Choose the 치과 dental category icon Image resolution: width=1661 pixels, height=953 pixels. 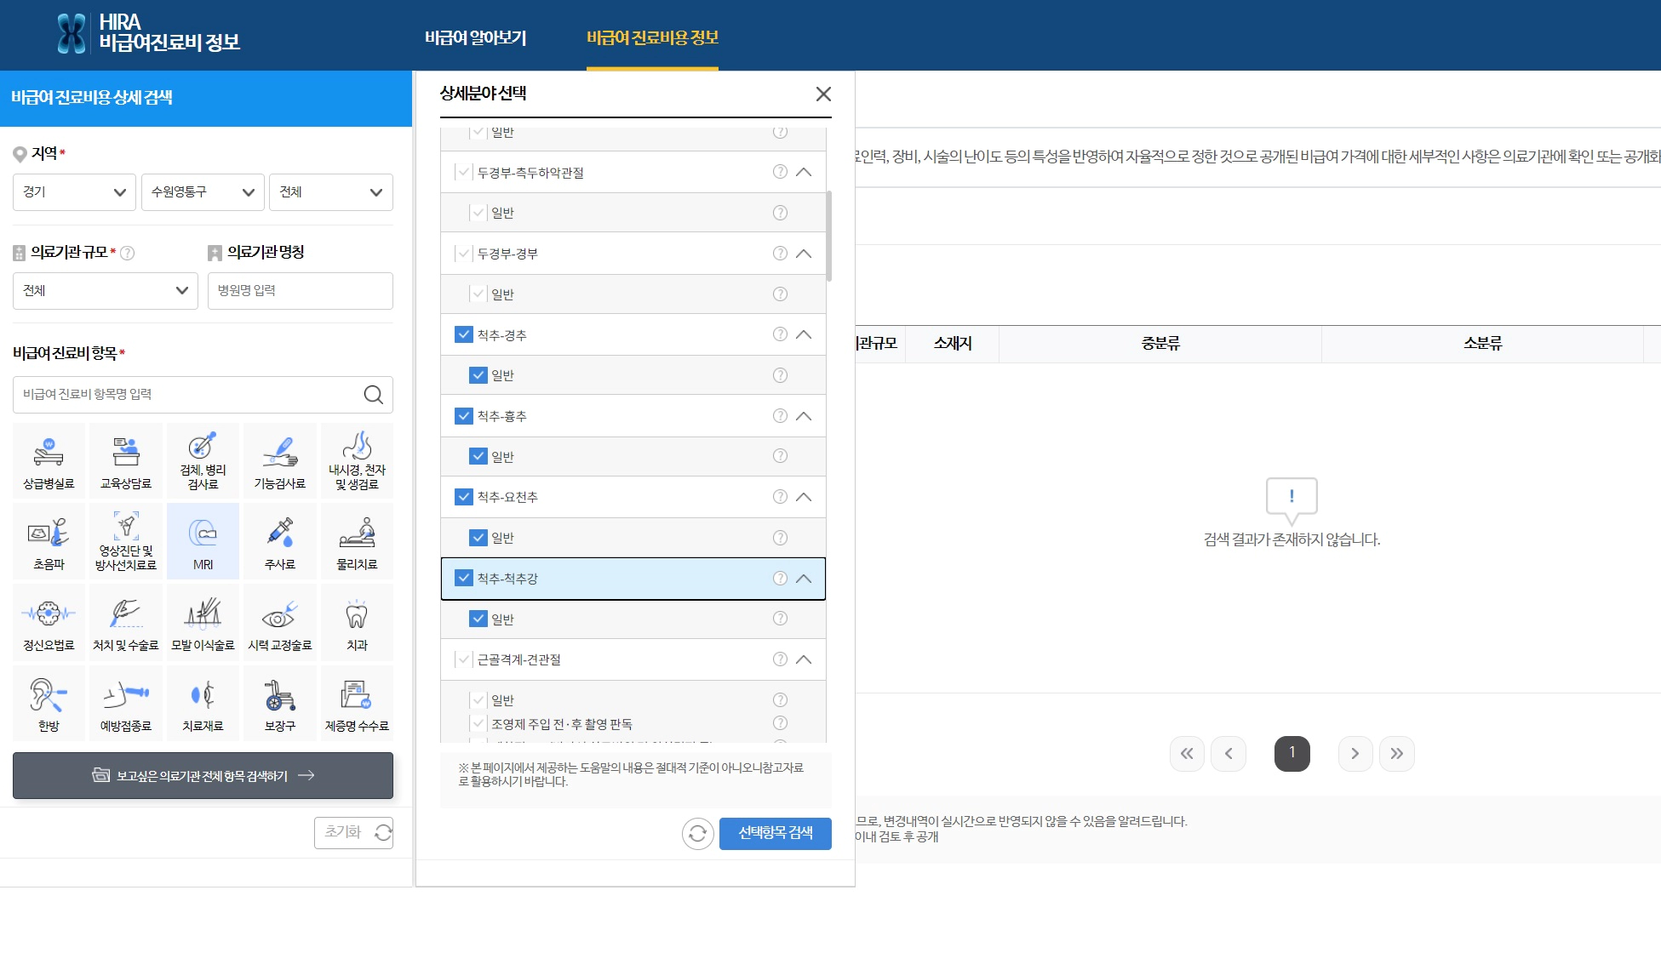(357, 622)
